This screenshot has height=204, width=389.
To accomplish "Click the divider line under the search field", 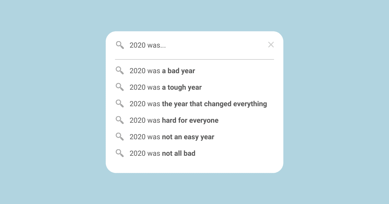I will (194, 60).
